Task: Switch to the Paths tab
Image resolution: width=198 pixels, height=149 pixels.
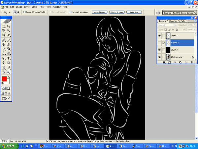Action: point(183,21)
